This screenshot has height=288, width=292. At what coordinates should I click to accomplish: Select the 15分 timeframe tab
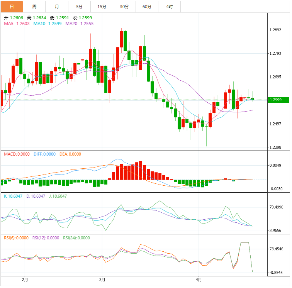click(102, 7)
